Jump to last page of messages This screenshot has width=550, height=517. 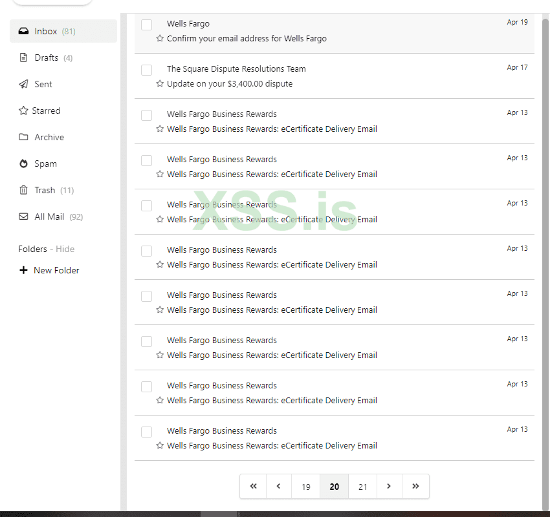click(x=415, y=486)
